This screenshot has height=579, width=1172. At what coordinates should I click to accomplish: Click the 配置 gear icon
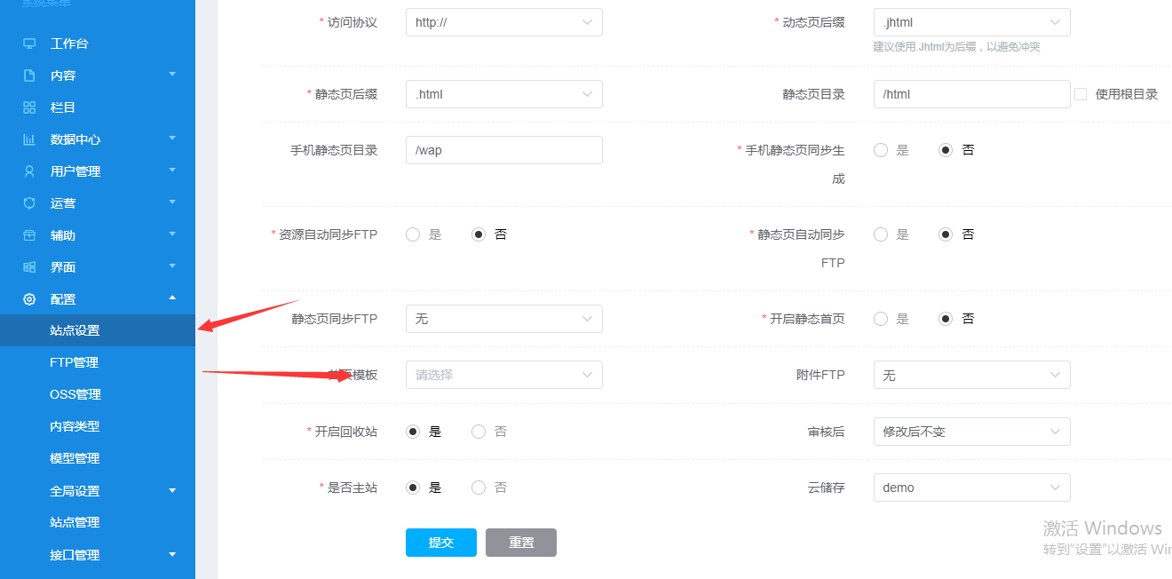coord(29,299)
